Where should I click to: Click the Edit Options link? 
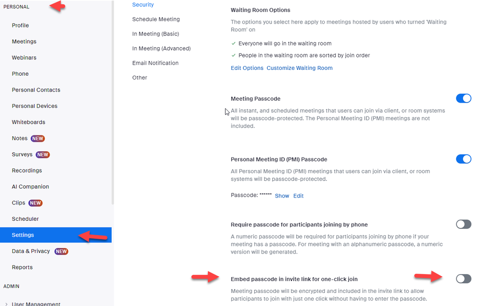pos(247,68)
